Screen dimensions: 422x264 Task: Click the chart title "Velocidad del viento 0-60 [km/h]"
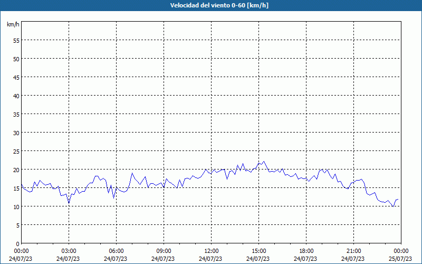211,6
